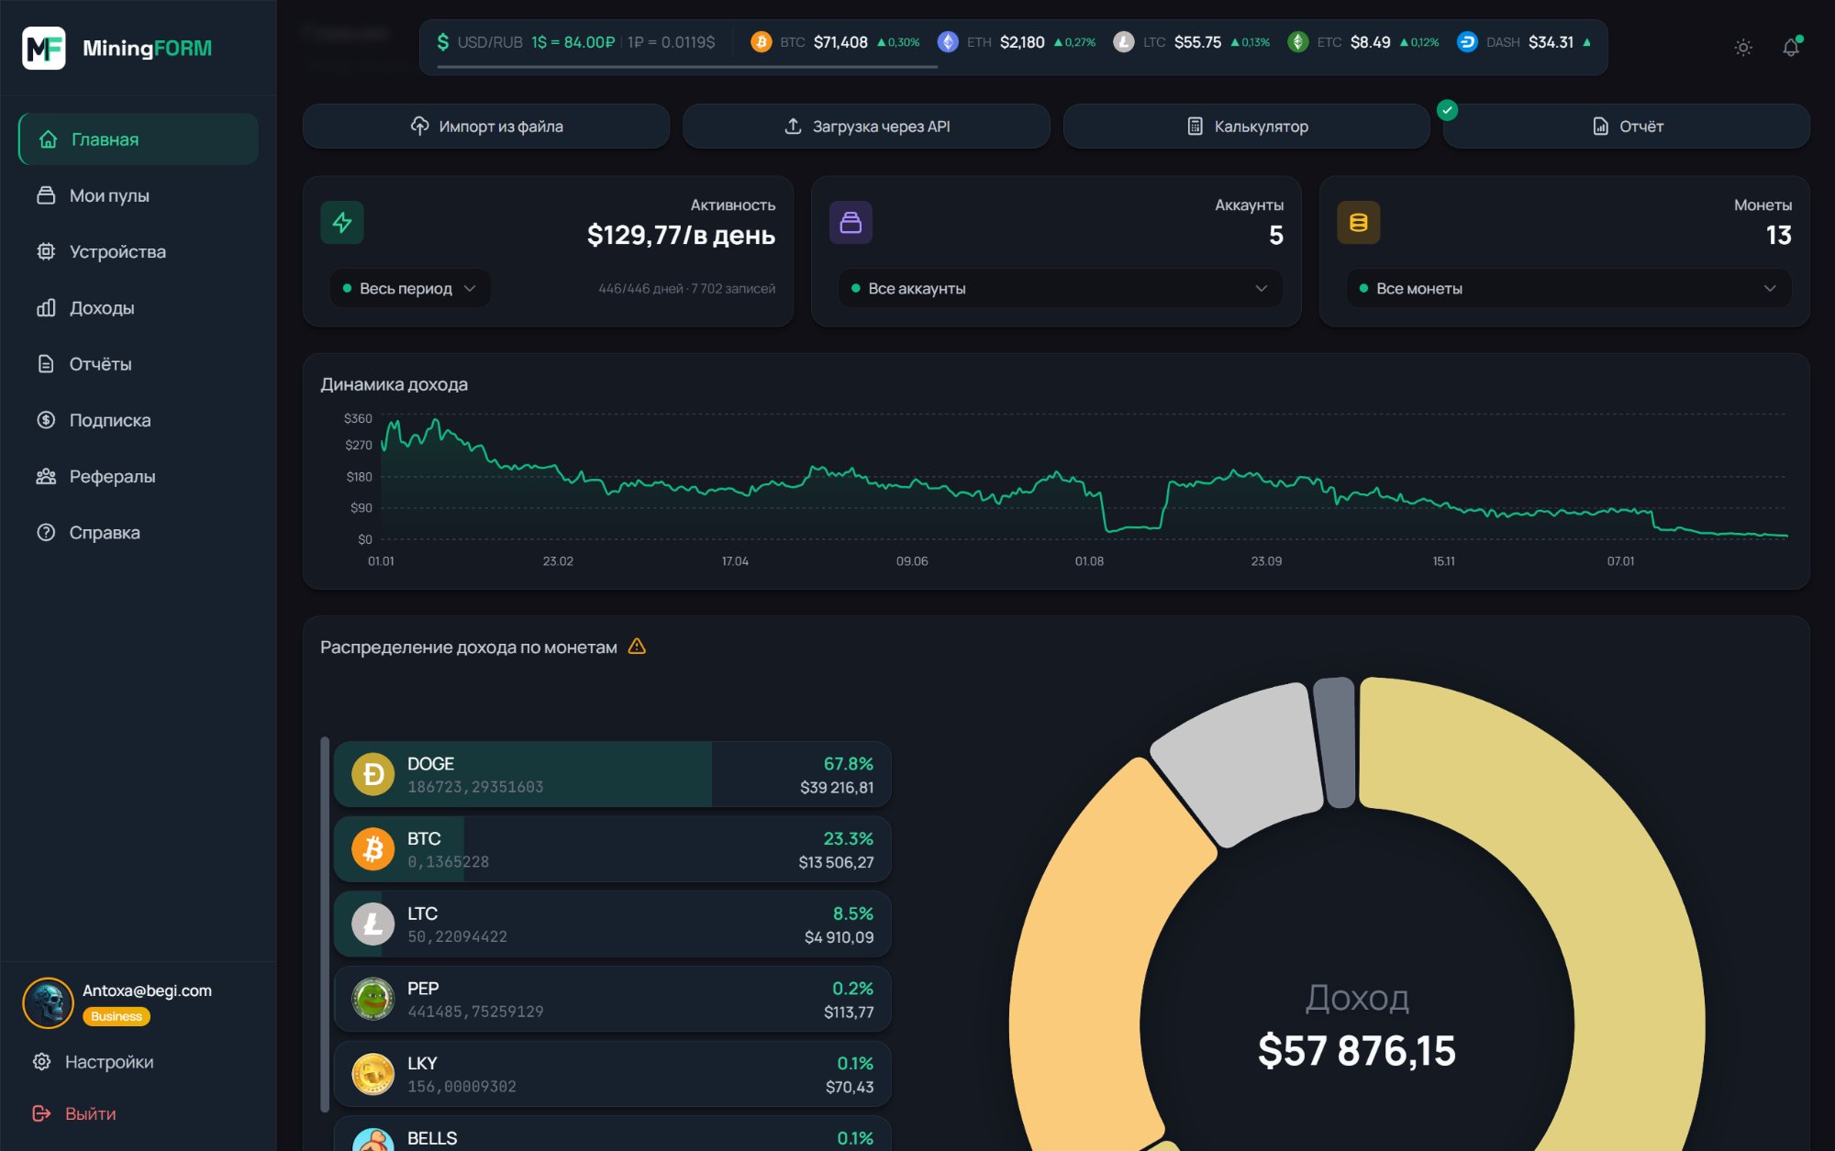Viewport: 1835px width, 1151px height.
Task: Click the user avatar image
Action: (48, 1002)
